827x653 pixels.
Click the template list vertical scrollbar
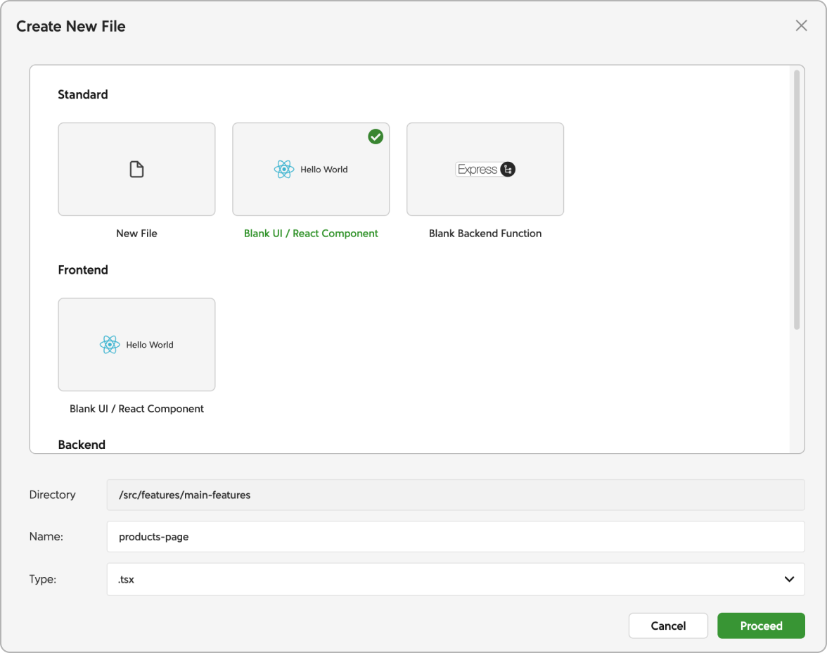(x=796, y=200)
